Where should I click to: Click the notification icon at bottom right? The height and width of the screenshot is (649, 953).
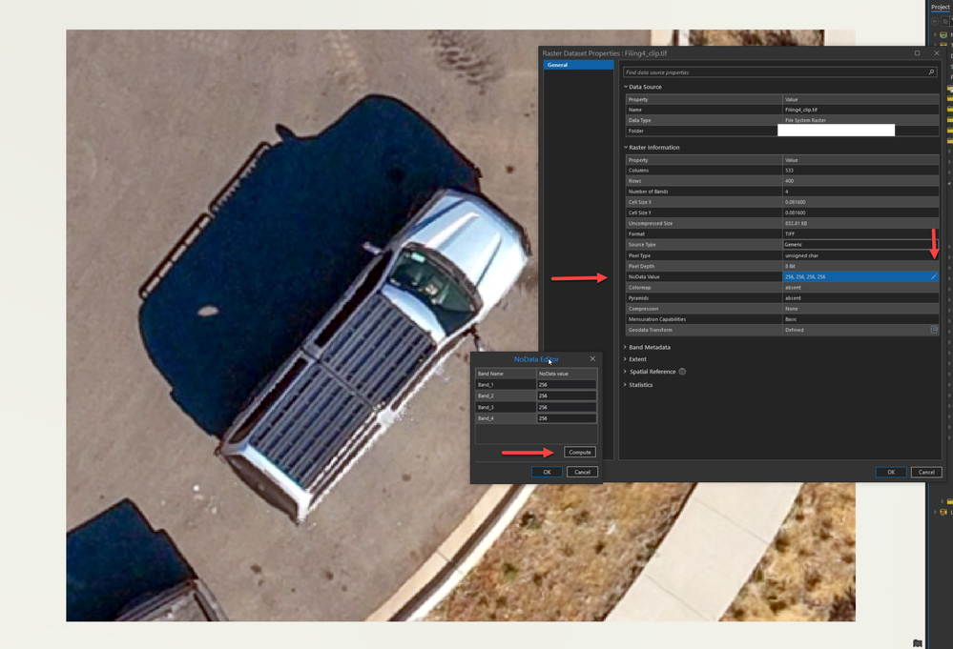[917, 643]
